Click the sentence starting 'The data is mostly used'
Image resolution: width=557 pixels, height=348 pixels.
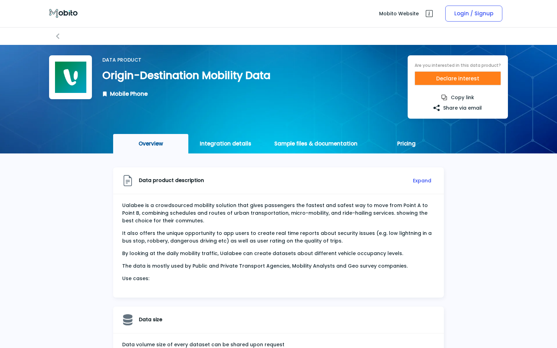(x=265, y=266)
